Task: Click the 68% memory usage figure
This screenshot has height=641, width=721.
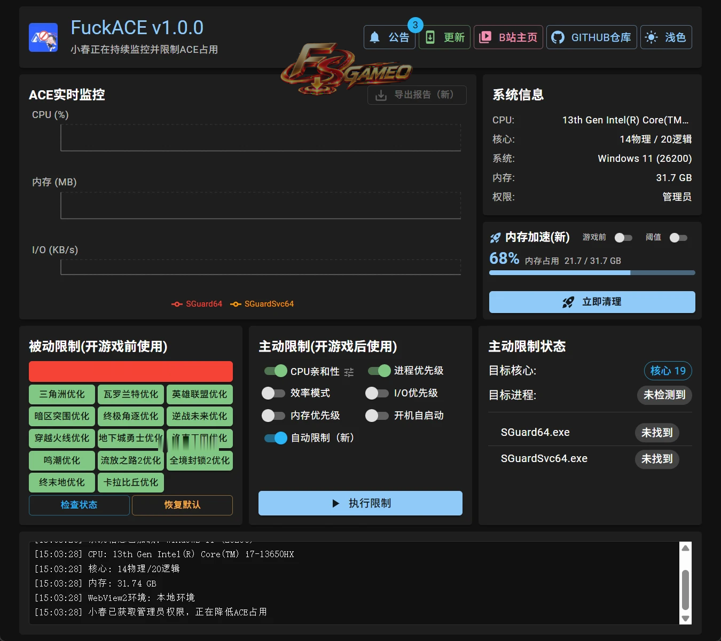Action: 504,259
